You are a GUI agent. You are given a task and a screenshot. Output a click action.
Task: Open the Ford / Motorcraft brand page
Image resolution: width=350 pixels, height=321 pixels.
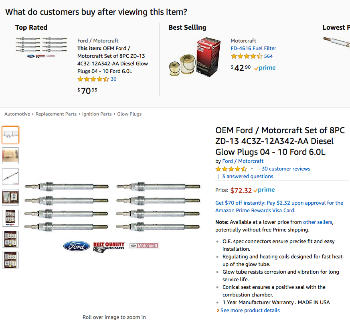coord(243,161)
